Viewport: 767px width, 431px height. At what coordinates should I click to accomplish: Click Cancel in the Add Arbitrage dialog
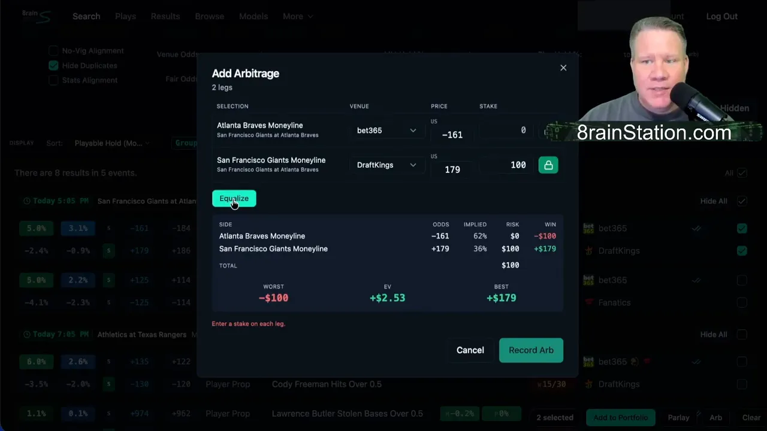pyautogui.click(x=470, y=350)
